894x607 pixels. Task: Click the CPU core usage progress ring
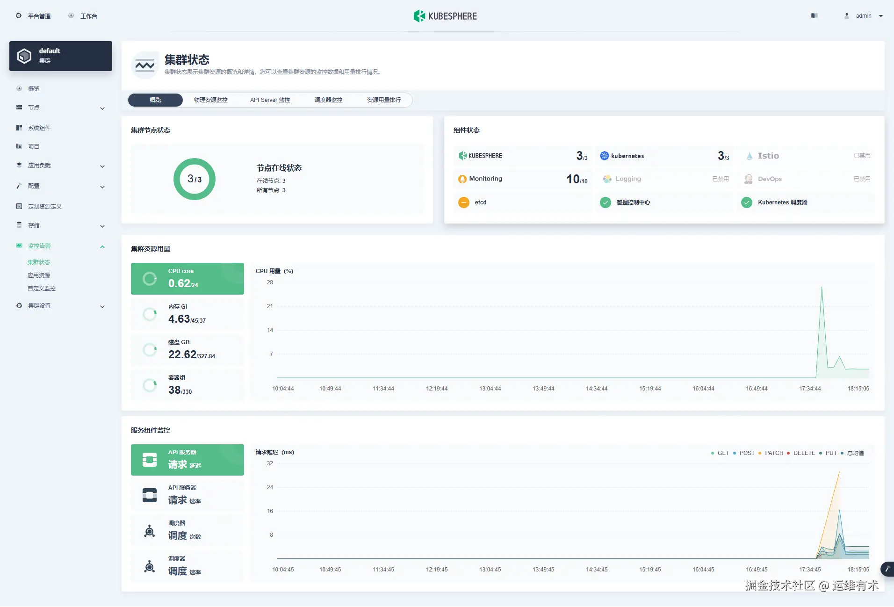150,278
